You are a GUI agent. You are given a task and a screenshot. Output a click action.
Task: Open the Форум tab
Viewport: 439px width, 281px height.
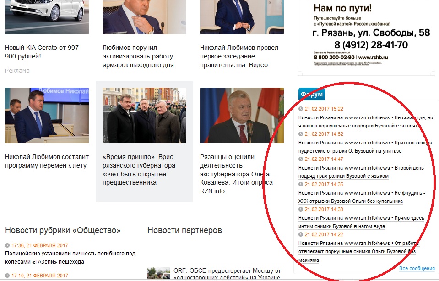point(312,94)
